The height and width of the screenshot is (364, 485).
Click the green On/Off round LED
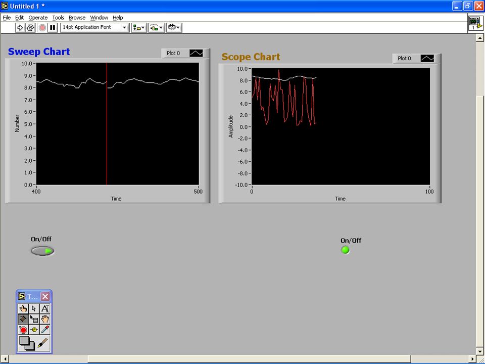tap(345, 250)
